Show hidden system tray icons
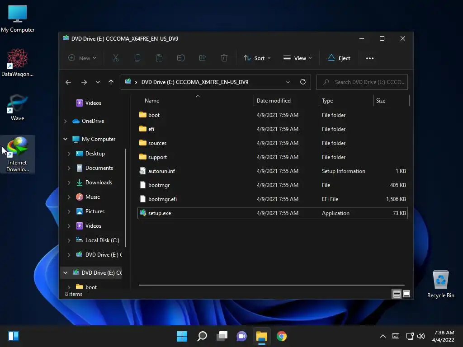Viewport: 463px width, 347px height. [x=383, y=336]
